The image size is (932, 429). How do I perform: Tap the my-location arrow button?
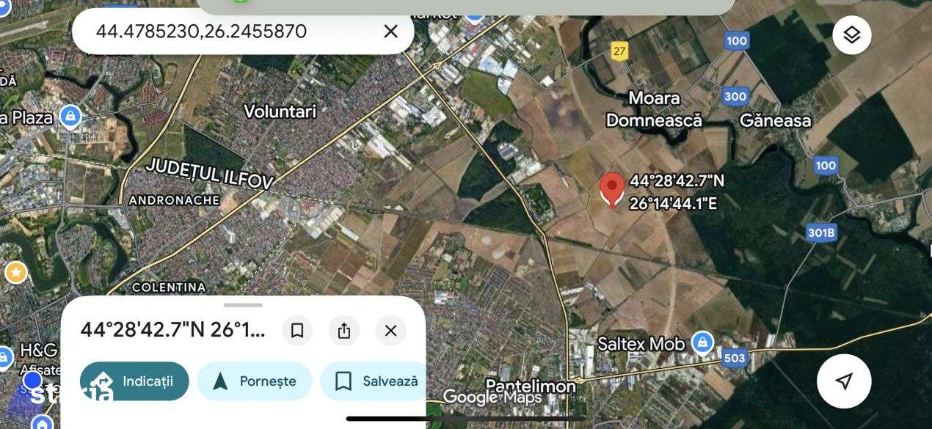[844, 381]
